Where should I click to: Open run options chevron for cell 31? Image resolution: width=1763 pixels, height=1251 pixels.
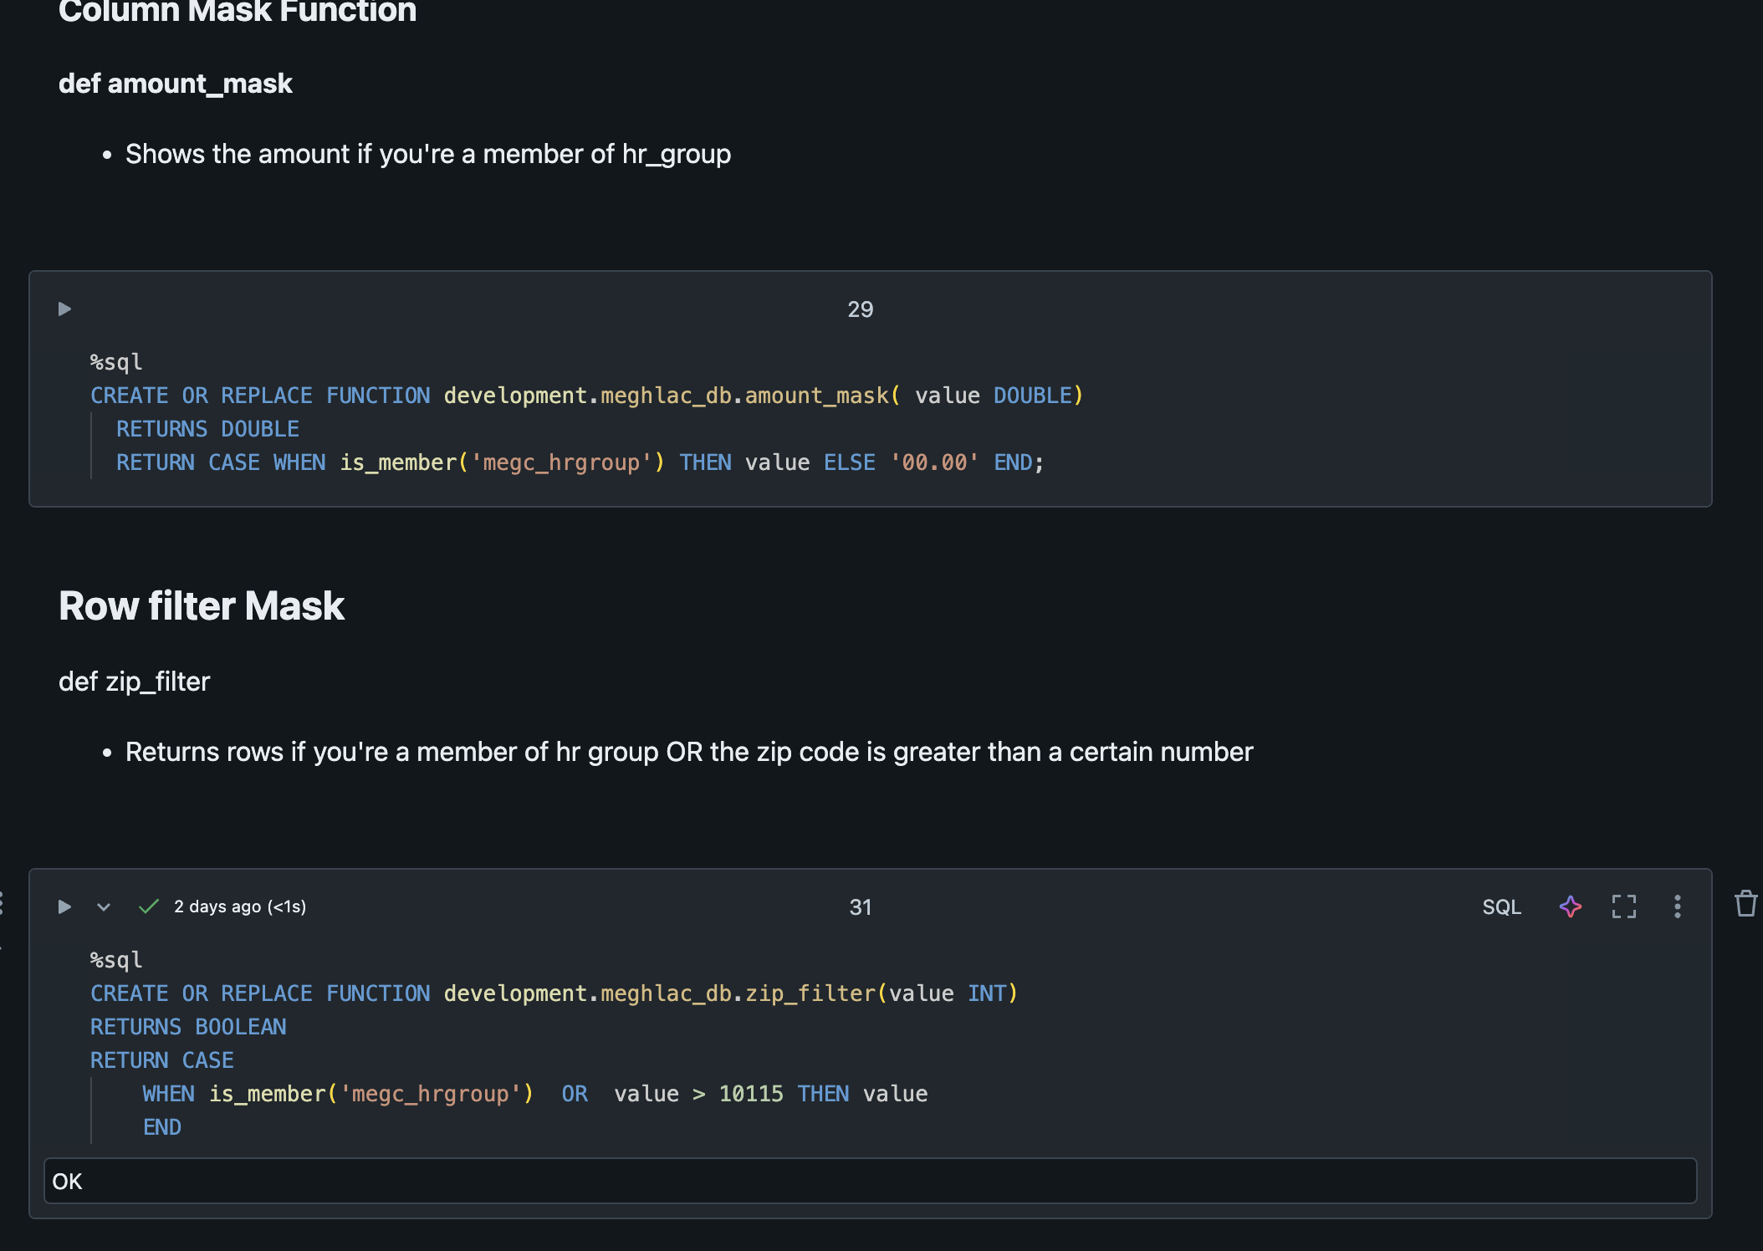(104, 906)
